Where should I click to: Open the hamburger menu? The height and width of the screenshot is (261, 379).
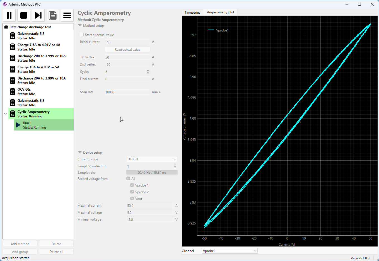67,15
